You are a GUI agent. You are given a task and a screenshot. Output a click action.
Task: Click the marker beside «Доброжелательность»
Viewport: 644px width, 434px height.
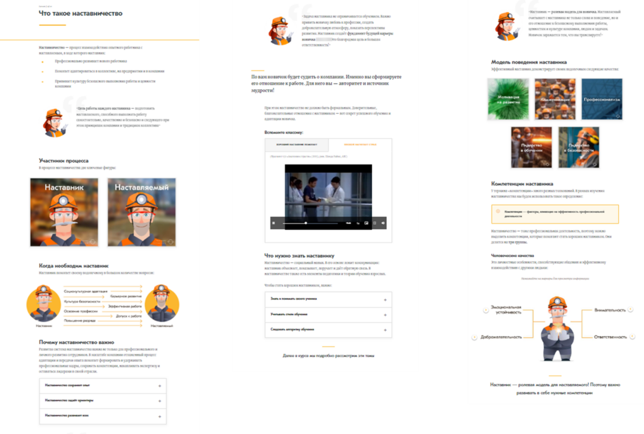coord(474,337)
